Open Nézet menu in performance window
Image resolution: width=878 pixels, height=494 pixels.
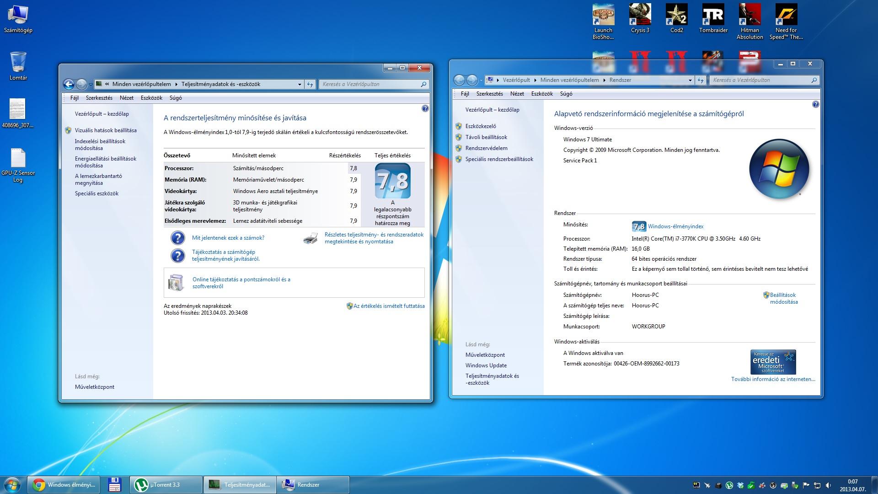point(127,98)
